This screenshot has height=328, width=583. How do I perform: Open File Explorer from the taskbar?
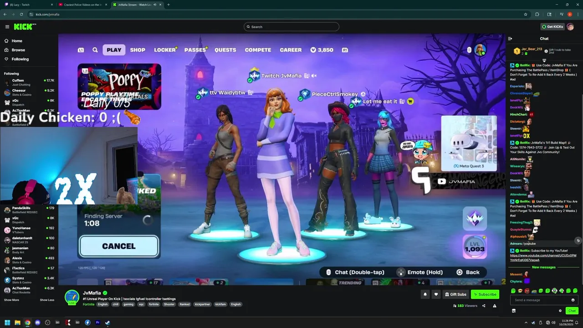17,323
